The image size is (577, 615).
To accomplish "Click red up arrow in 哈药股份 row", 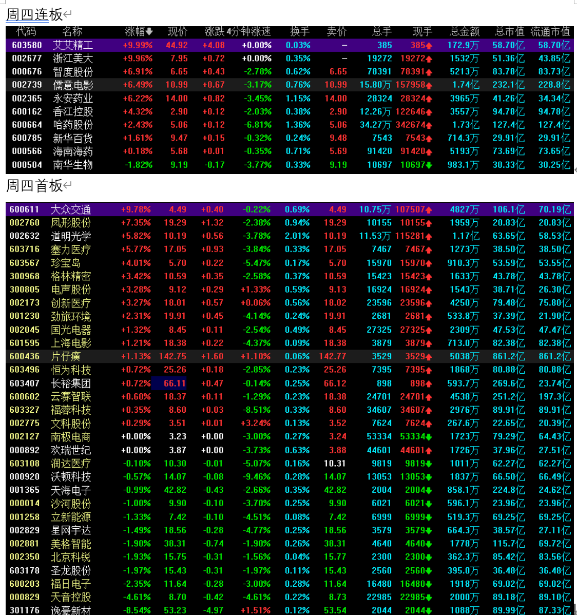I will coord(429,125).
